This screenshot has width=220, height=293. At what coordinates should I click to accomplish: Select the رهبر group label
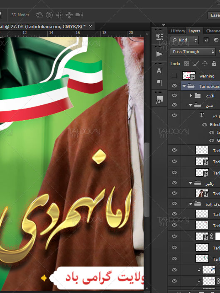click(209, 184)
